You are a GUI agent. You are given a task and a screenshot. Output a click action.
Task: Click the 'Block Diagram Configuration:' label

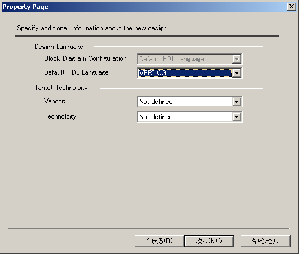coord(86,58)
